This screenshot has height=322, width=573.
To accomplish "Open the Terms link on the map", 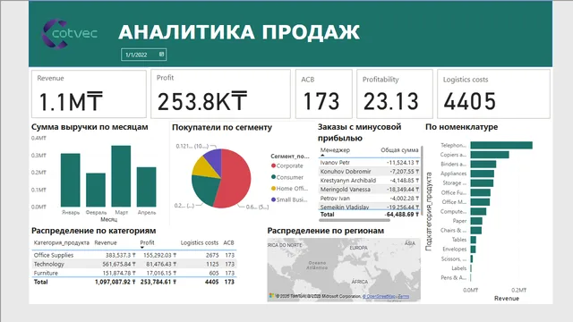I will click(404, 296).
